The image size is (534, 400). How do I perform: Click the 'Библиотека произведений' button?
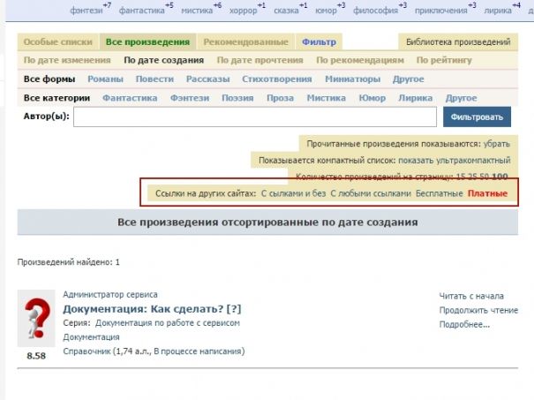[458, 42]
